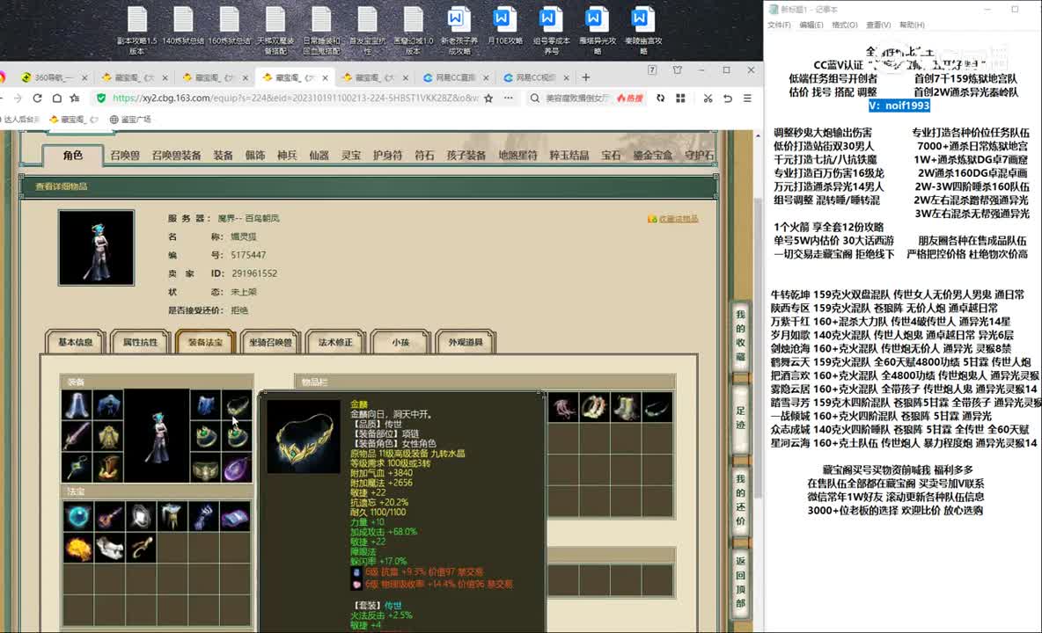This screenshot has height=633, width=1042.
Task: Select the bone-shaped treasure in 法宝
Action: [110, 548]
